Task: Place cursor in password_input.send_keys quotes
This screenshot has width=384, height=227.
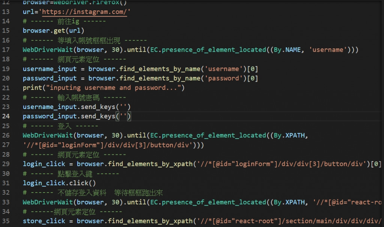Action: click(x=123, y=116)
